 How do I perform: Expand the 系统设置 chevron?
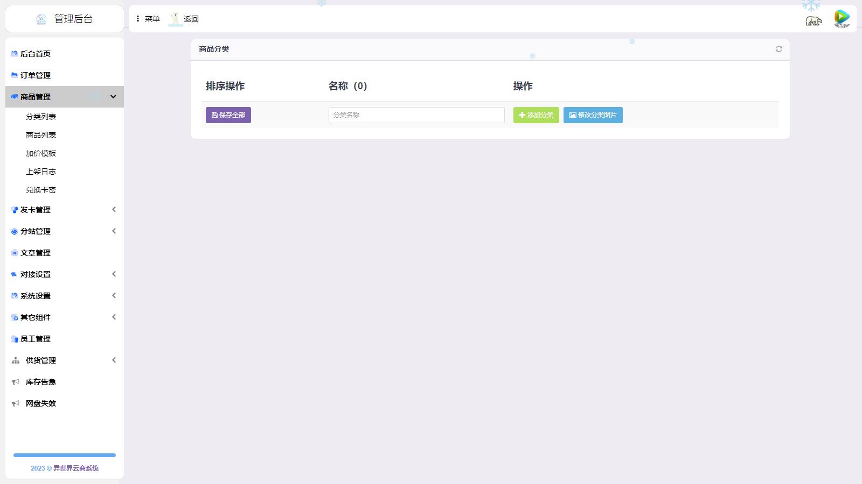[x=114, y=296]
